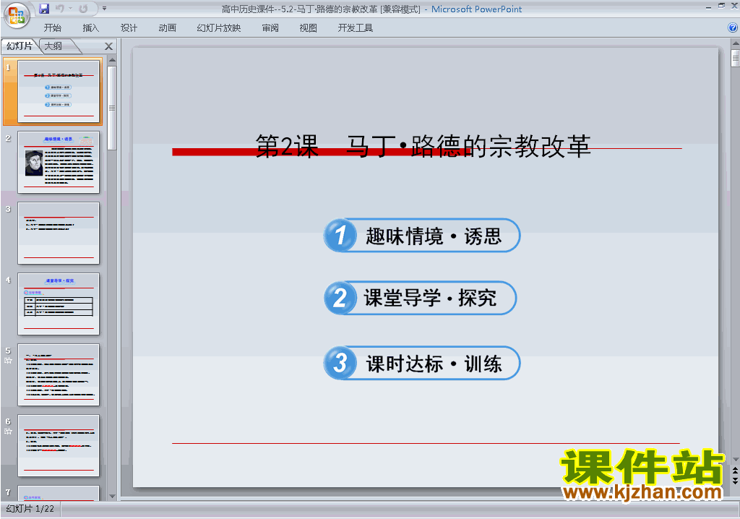The width and height of the screenshot is (740, 519).
Task: Select slide 5 thumbnail
Action: [x=59, y=375]
